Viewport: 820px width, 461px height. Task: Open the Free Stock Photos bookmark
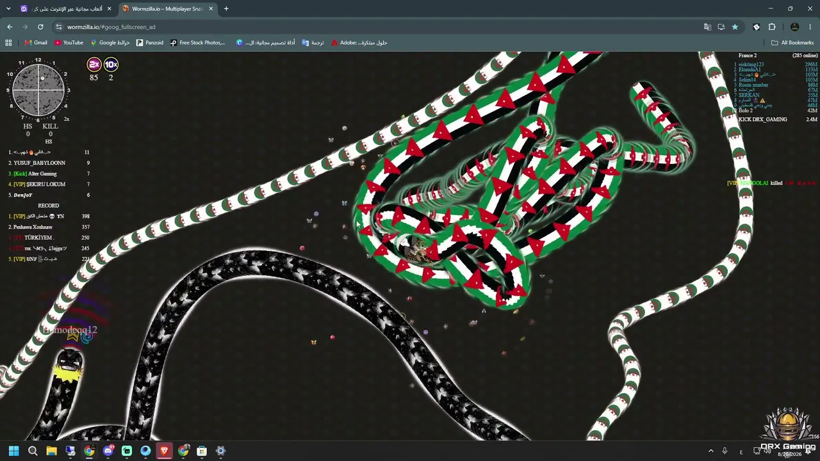tap(198, 43)
